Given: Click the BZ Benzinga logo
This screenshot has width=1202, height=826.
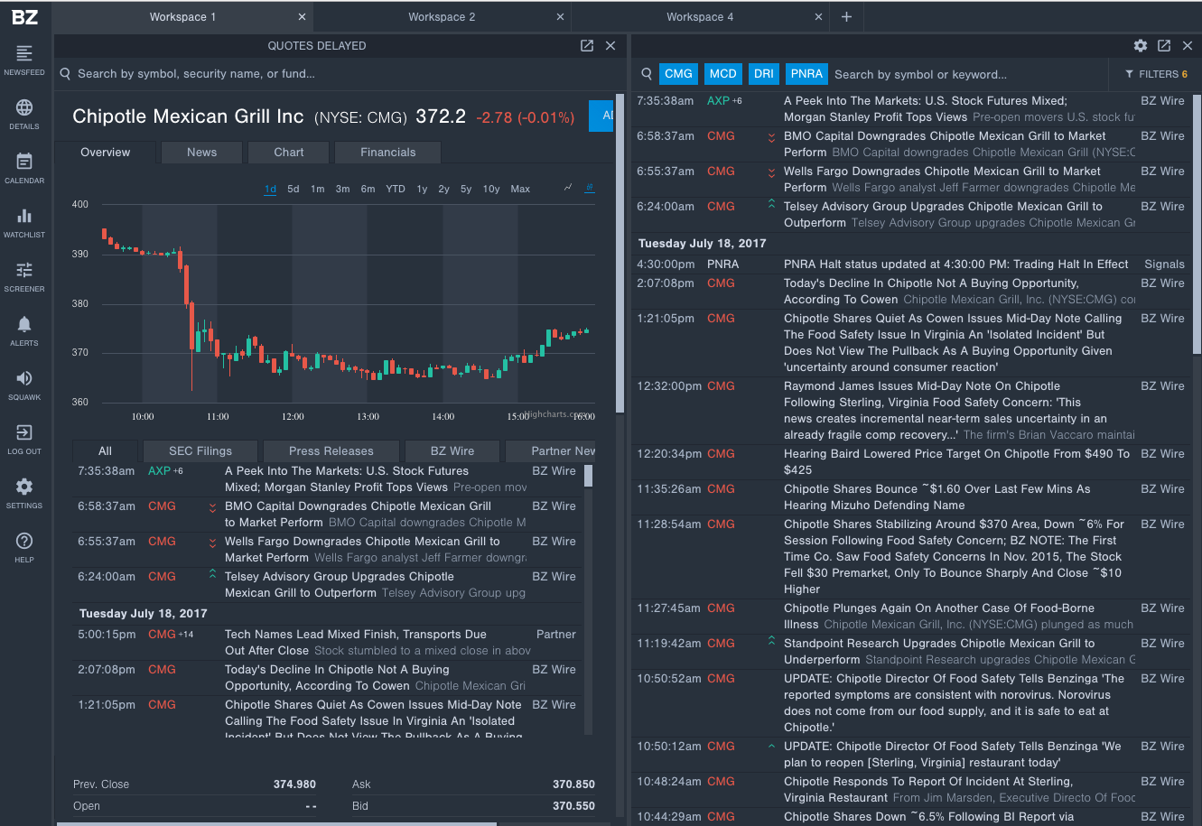Looking at the screenshot, I should coord(24,16).
